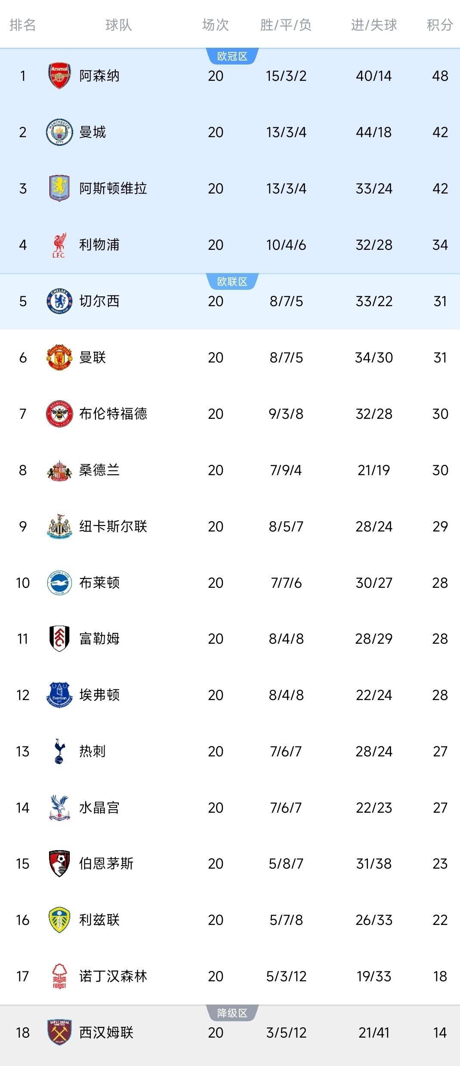This screenshot has width=460, height=1066.
Task: Open the Chelsea club badge
Action: [59, 301]
